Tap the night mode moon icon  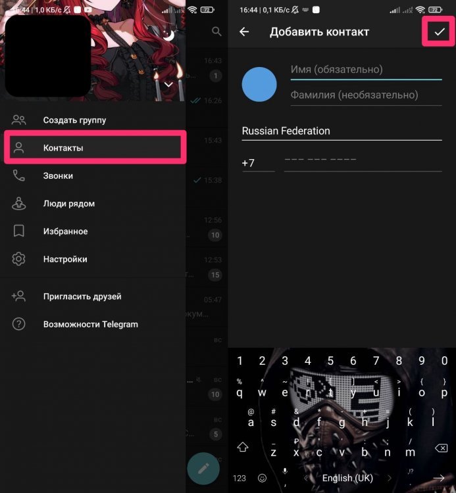pyautogui.click(x=169, y=37)
